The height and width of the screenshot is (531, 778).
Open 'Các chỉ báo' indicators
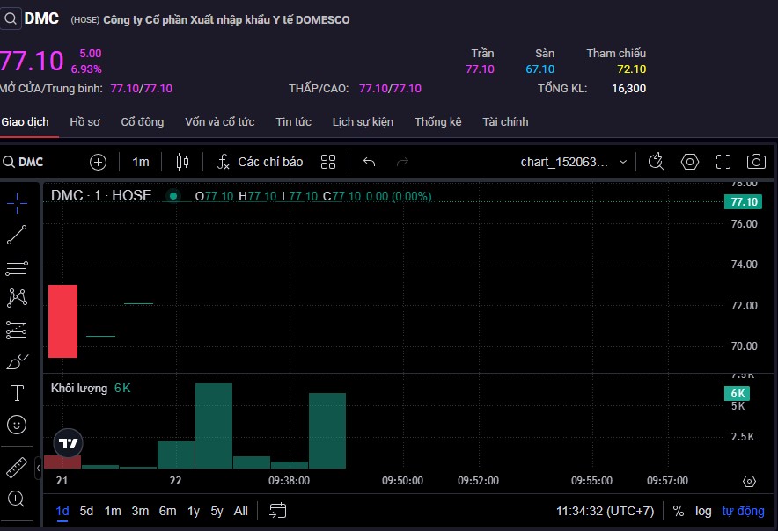(261, 162)
